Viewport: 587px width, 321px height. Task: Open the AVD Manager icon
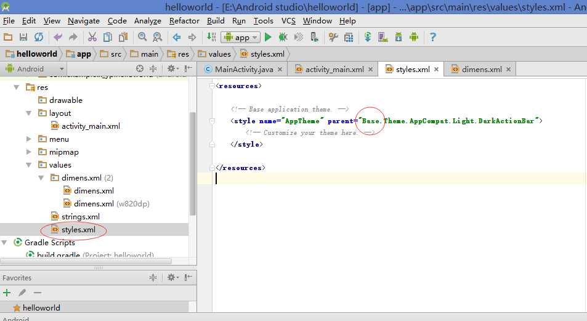tap(383, 37)
